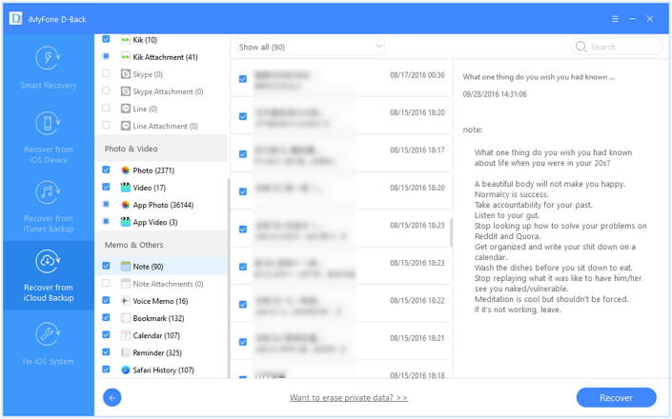Screen dimensions: 672x419
Task: Open the erase private data link
Action: click(348, 398)
